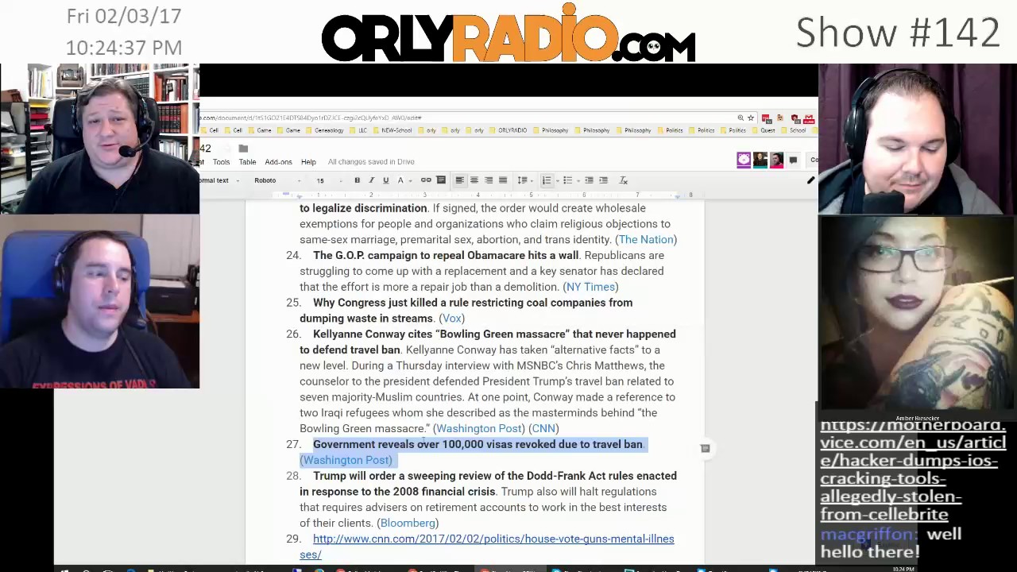
Task: Open the Roboto font dropdown
Action: point(277,180)
